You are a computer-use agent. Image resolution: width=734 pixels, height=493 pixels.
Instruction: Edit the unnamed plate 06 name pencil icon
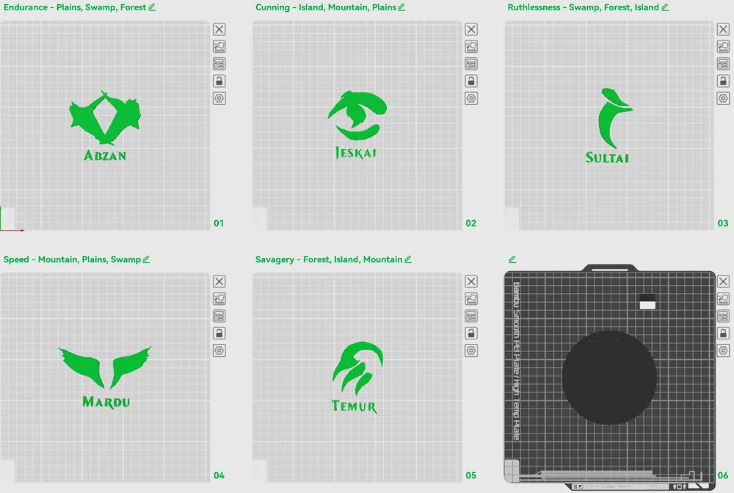[x=512, y=259]
